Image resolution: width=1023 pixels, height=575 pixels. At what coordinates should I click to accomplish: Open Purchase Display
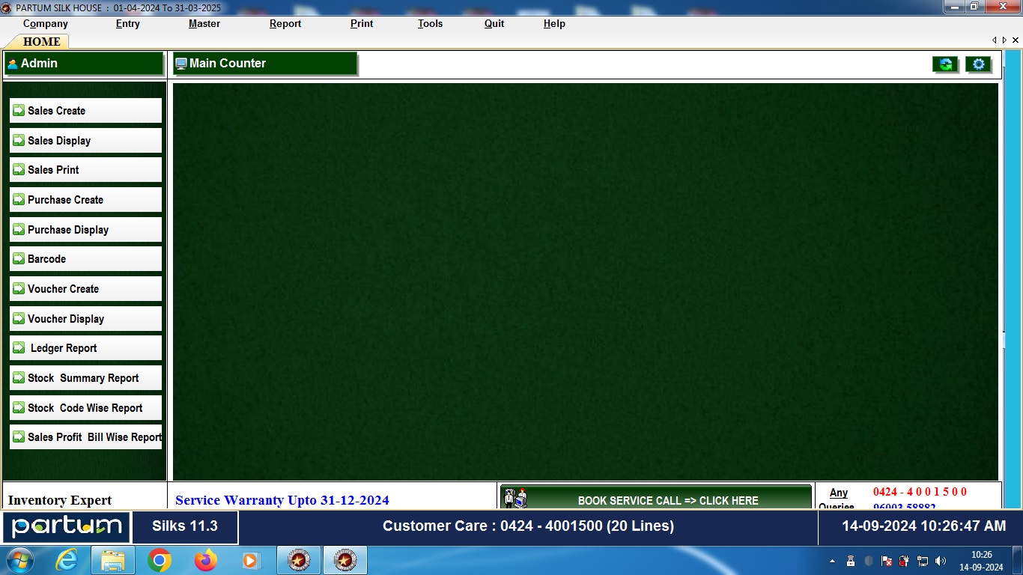85,229
